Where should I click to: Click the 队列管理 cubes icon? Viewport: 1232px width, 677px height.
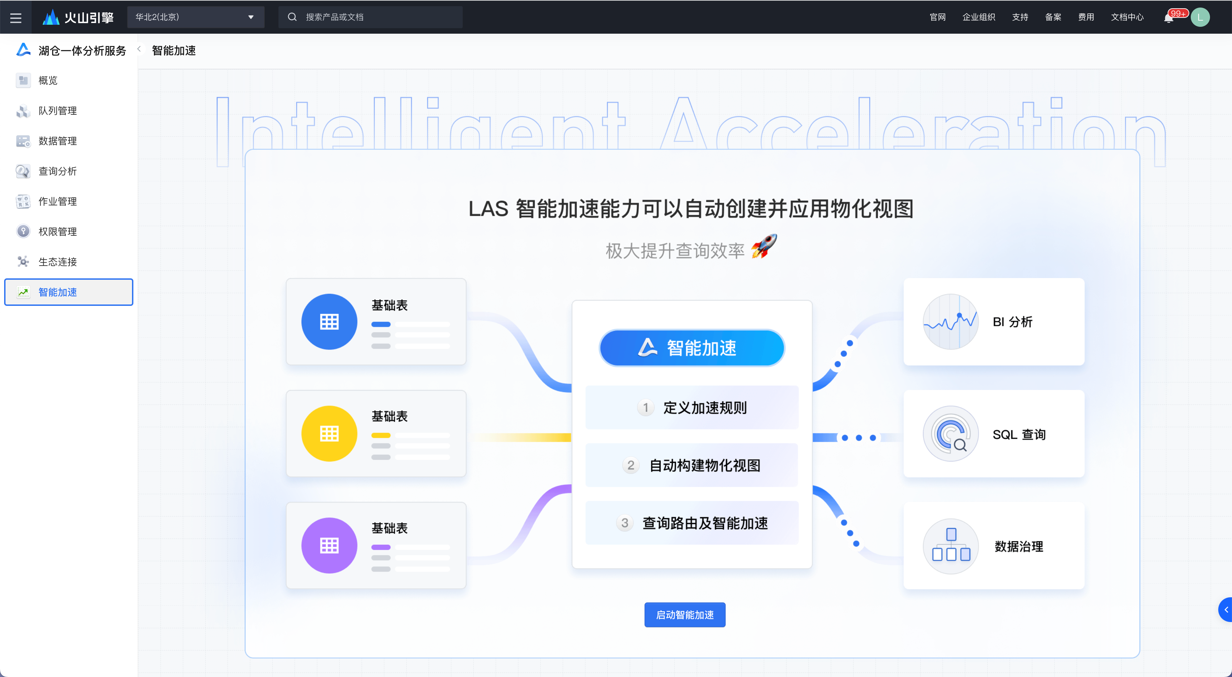pos(23,111)
